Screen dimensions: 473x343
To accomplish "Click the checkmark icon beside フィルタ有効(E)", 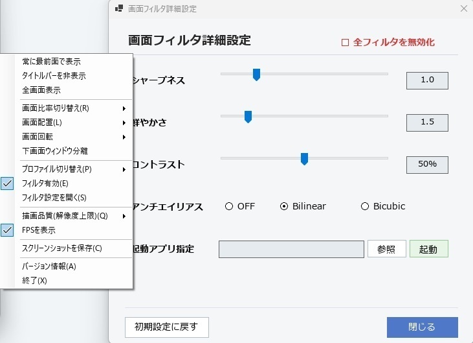I will pyautogui.click(x=7, y=183).
